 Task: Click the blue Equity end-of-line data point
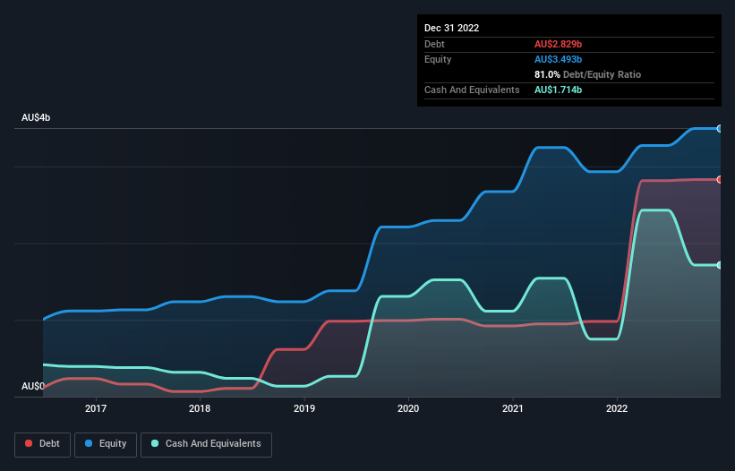click(x=720, y=128)
